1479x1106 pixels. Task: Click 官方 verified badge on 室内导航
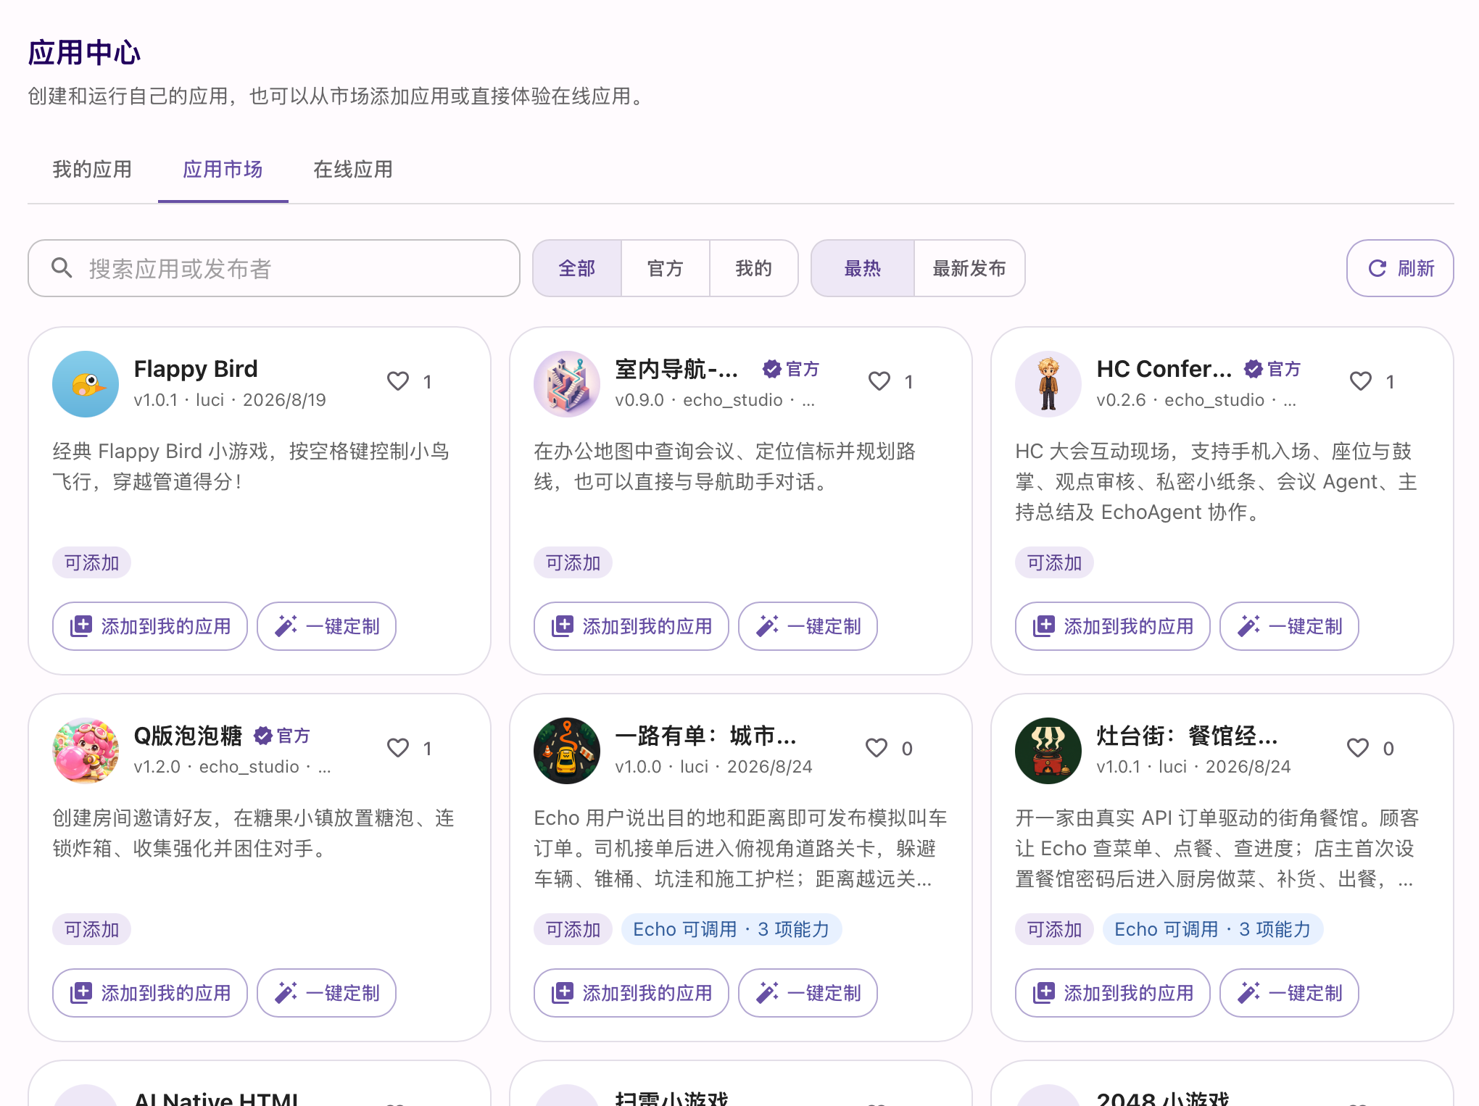[x=791, y=369]
